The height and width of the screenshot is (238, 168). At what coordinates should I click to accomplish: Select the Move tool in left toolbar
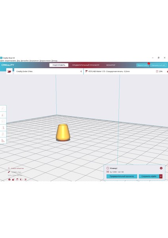pyautogui.click(x=3, y=109)
